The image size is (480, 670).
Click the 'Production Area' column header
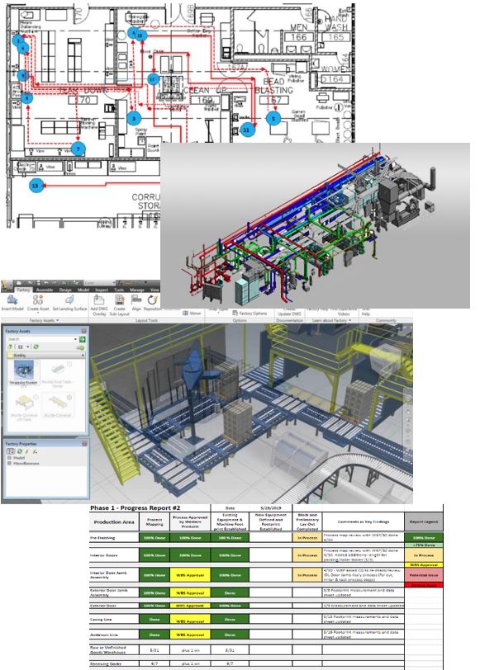click(114, 522)
